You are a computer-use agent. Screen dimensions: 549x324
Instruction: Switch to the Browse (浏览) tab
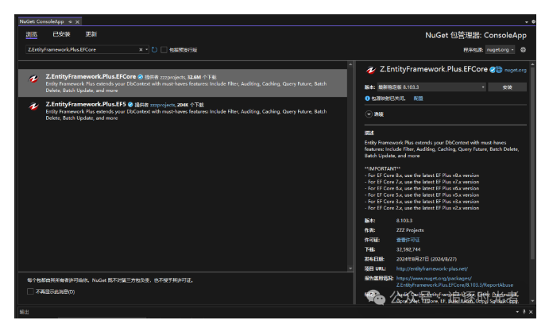[x=32, y=34]
